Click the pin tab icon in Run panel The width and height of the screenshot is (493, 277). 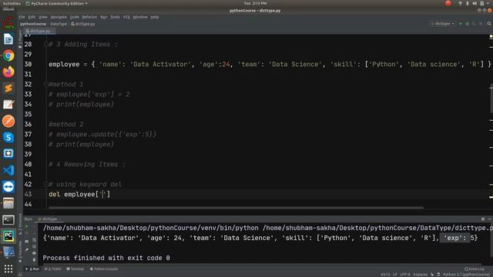tap(27, 250)
